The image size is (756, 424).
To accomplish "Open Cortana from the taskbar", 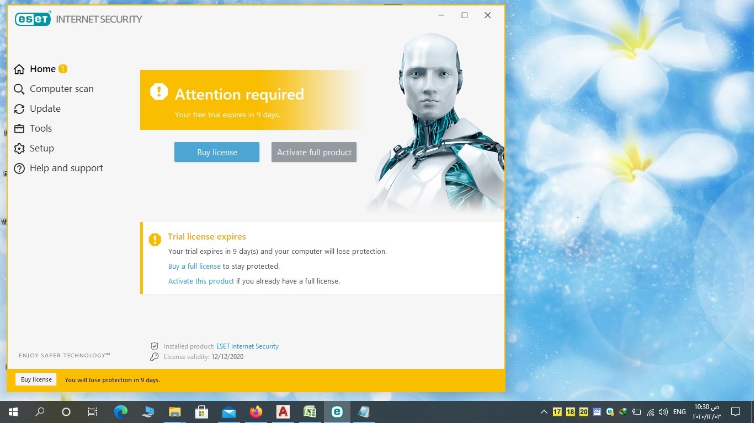I will [66, 412].
